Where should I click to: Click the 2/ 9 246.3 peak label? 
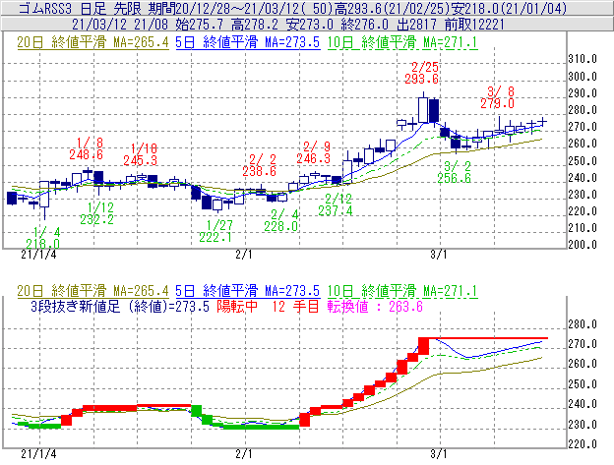[313, 152]
